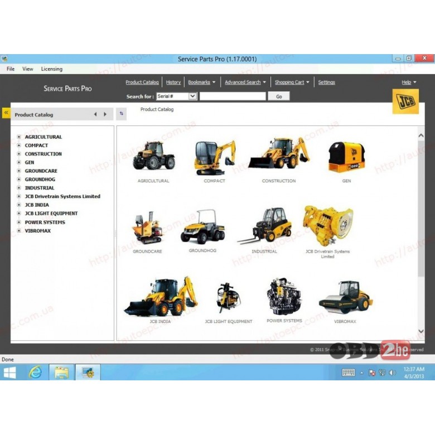Open the VIBROMAX roller image
435x435 pixels.
click(x=345, y=297)
